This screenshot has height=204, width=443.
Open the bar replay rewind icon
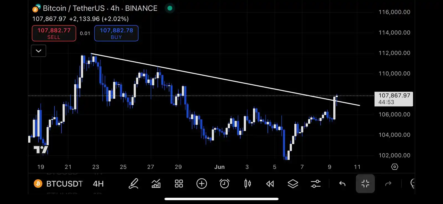pos(270,184)
